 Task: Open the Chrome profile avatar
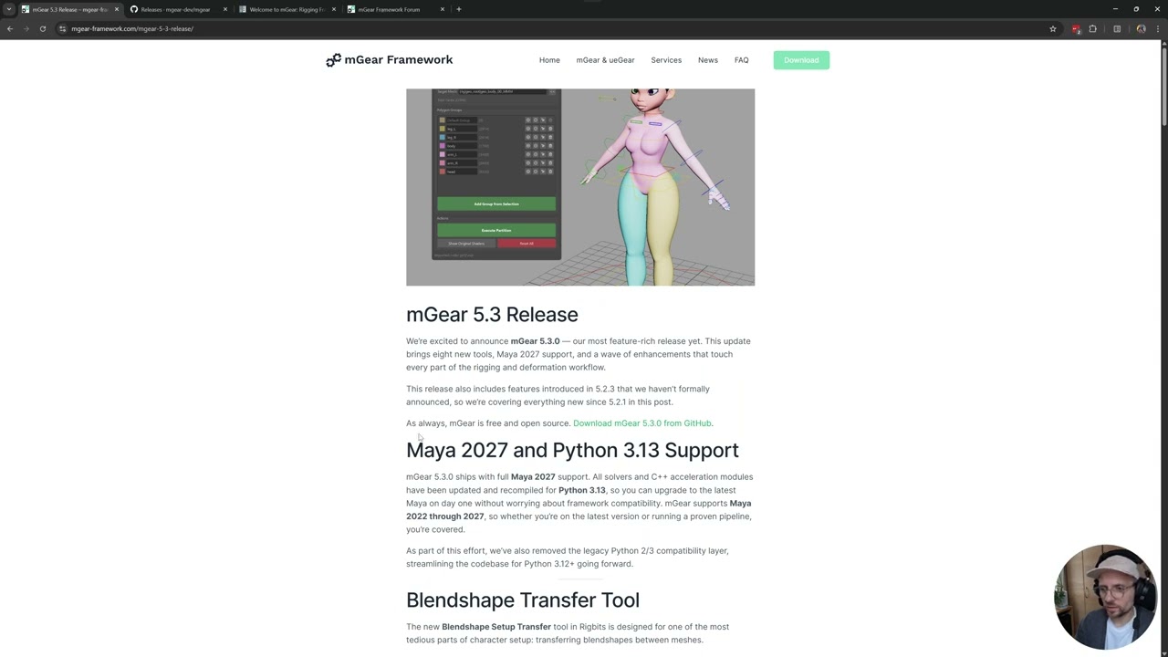tap(1142, 28)
